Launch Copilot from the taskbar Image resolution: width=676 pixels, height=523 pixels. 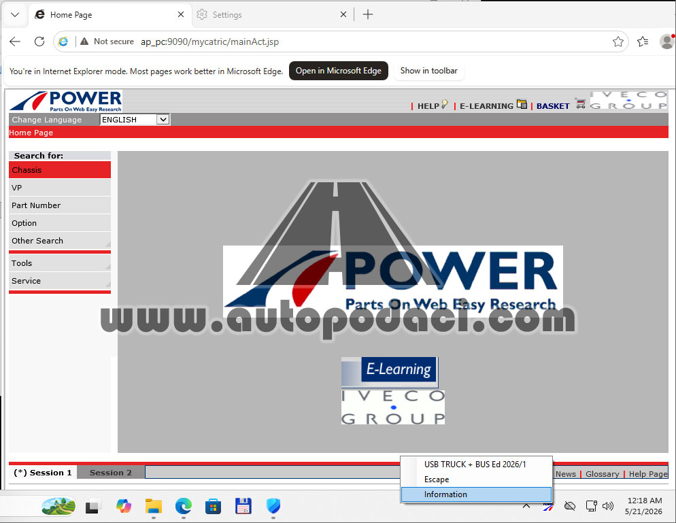pyautogui.click(x=124, y=506)
